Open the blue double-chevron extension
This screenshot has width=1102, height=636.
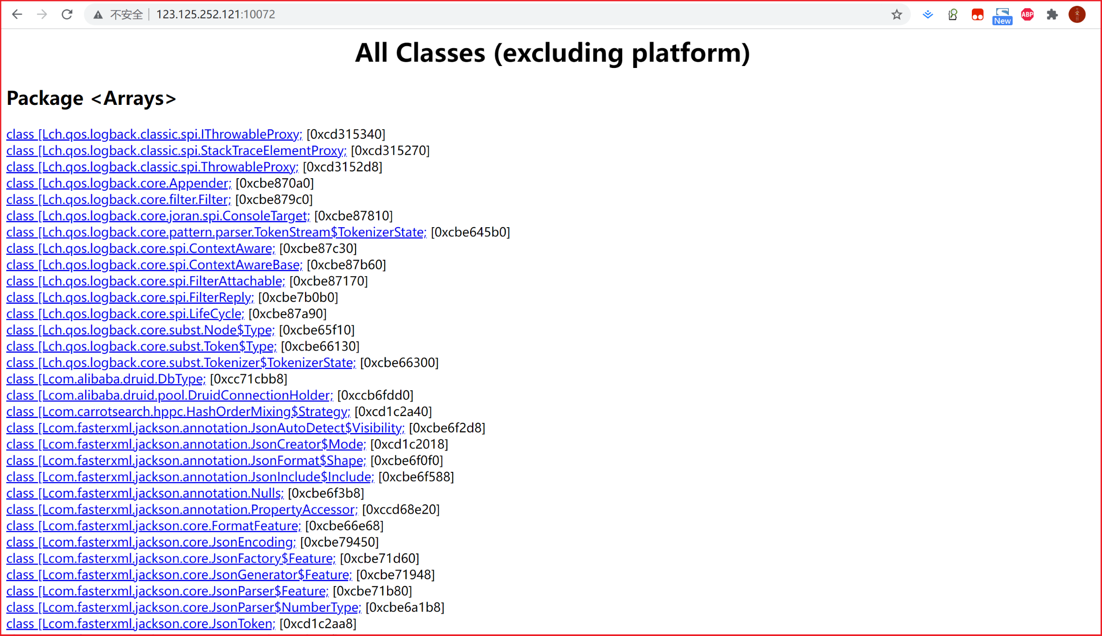pyautogui.click(x=928, y=15)
